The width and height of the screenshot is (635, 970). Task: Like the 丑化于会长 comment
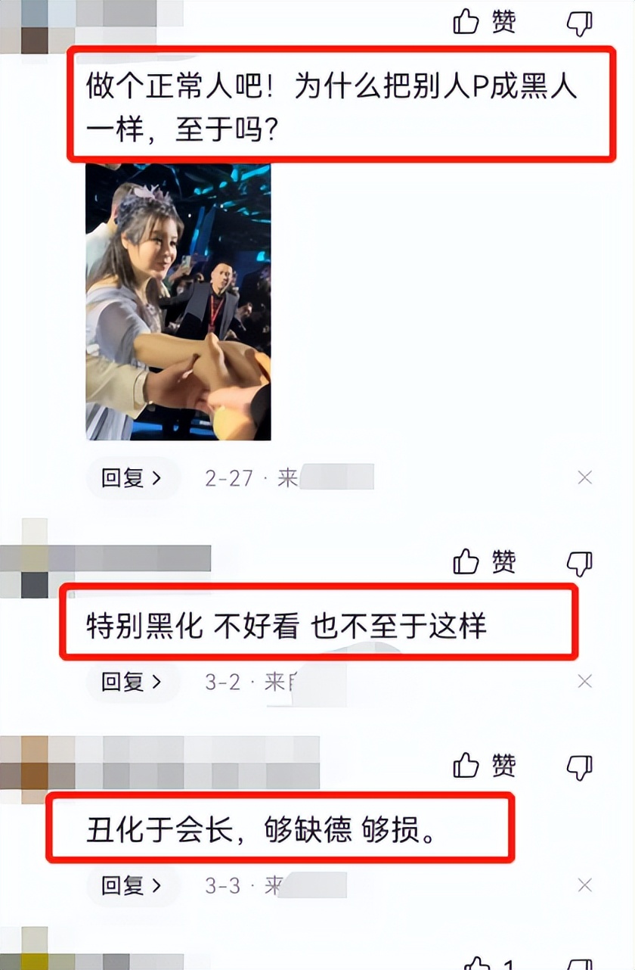(466, 766)
